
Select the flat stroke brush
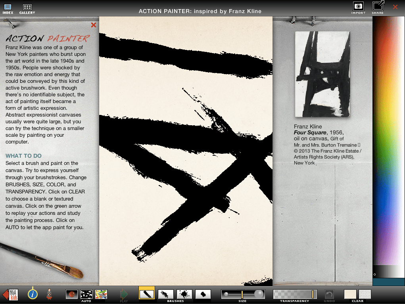coord(147,294)
